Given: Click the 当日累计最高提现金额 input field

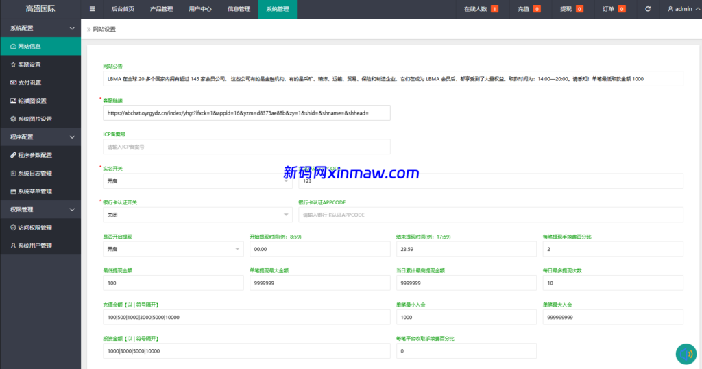Looking at the screenshot, I should pos(466,283).
